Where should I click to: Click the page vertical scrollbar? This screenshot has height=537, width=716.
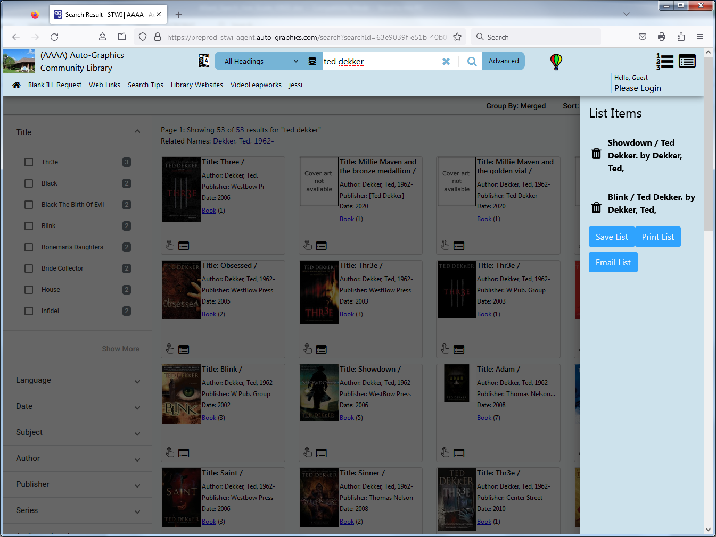click(x=708, y=144)
